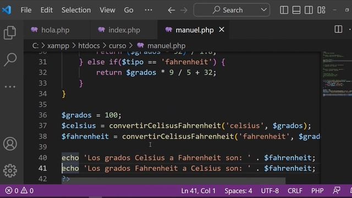352x198 pixels.
Task: Switch to the index.php tab
Action: tap(124, 30)
